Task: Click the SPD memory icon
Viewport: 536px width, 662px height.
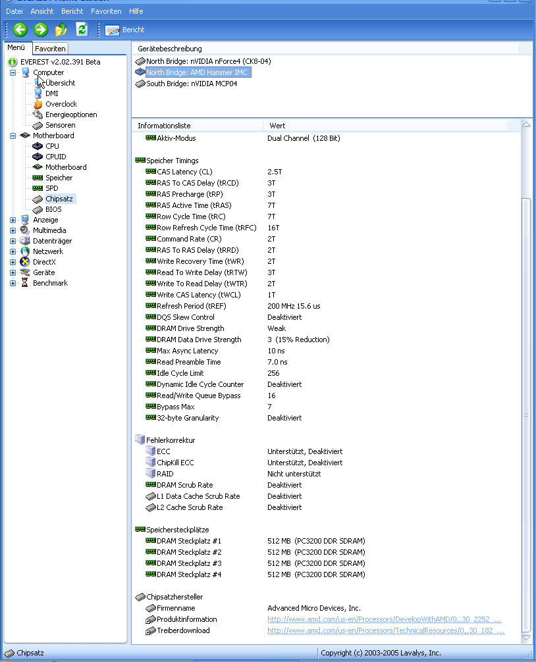Action: 38,188
